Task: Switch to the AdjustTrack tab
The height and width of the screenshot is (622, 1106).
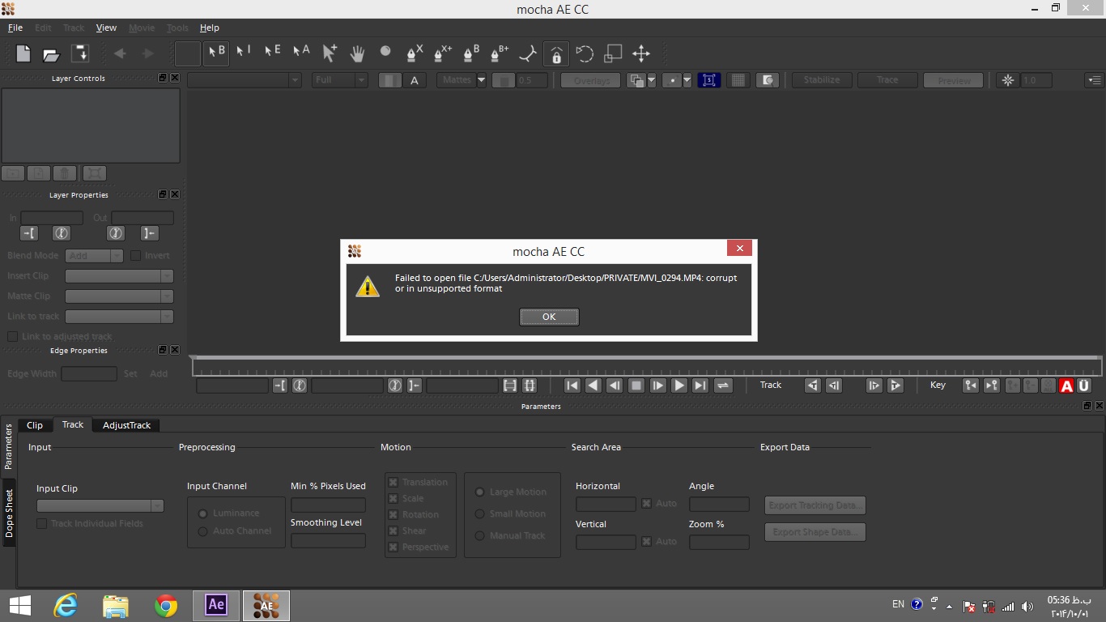Action: click(x=126, y=425)
